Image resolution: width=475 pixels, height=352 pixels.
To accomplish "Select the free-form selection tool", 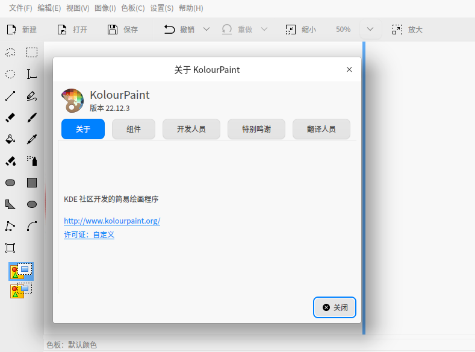I will [x=10, y=52].
